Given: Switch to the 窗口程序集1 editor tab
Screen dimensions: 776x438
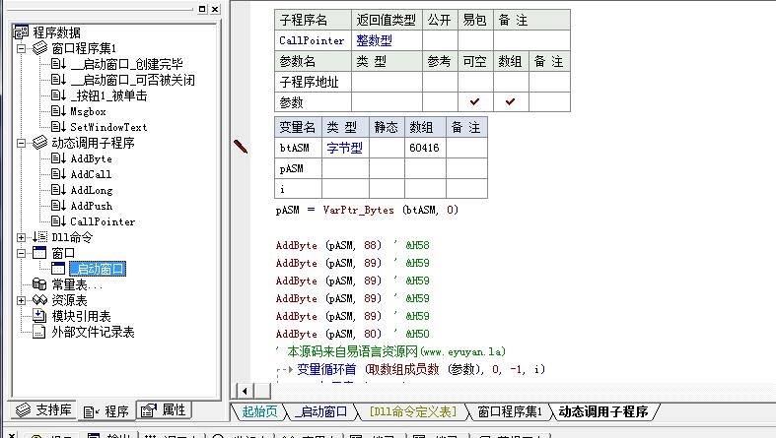Looking at the screenshot, I should coord(510,411).
